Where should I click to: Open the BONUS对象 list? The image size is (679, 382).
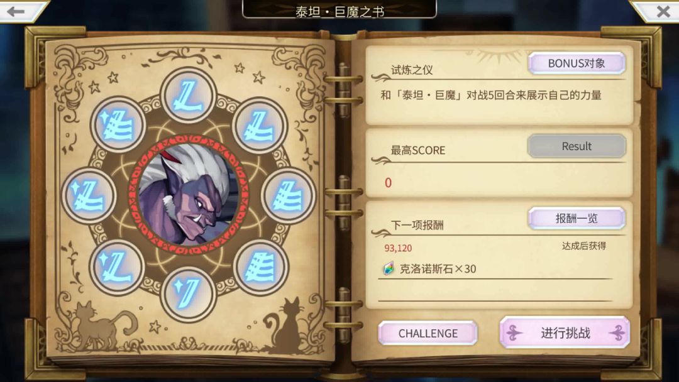(x=577, y=63)
